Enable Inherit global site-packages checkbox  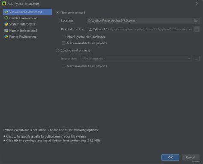pyautogui.click(x=63, y=37)
